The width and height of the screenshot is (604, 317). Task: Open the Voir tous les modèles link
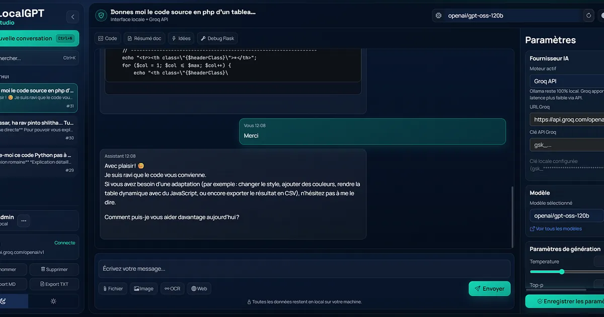click(x=556, y=229)
